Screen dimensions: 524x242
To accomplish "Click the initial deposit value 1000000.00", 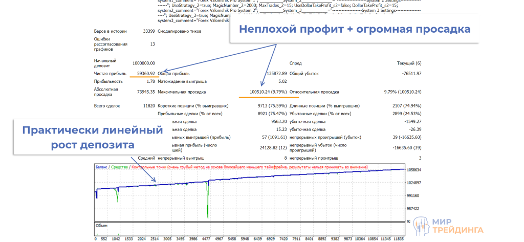I will pyautogui.click(x=143, y=63).
